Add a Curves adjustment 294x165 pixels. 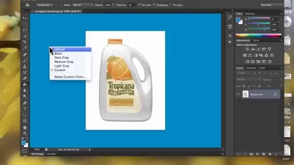(258, 49)
